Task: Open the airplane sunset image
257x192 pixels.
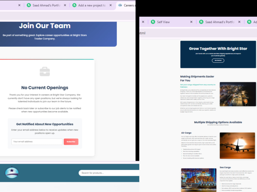Action: tap(237, 146)
